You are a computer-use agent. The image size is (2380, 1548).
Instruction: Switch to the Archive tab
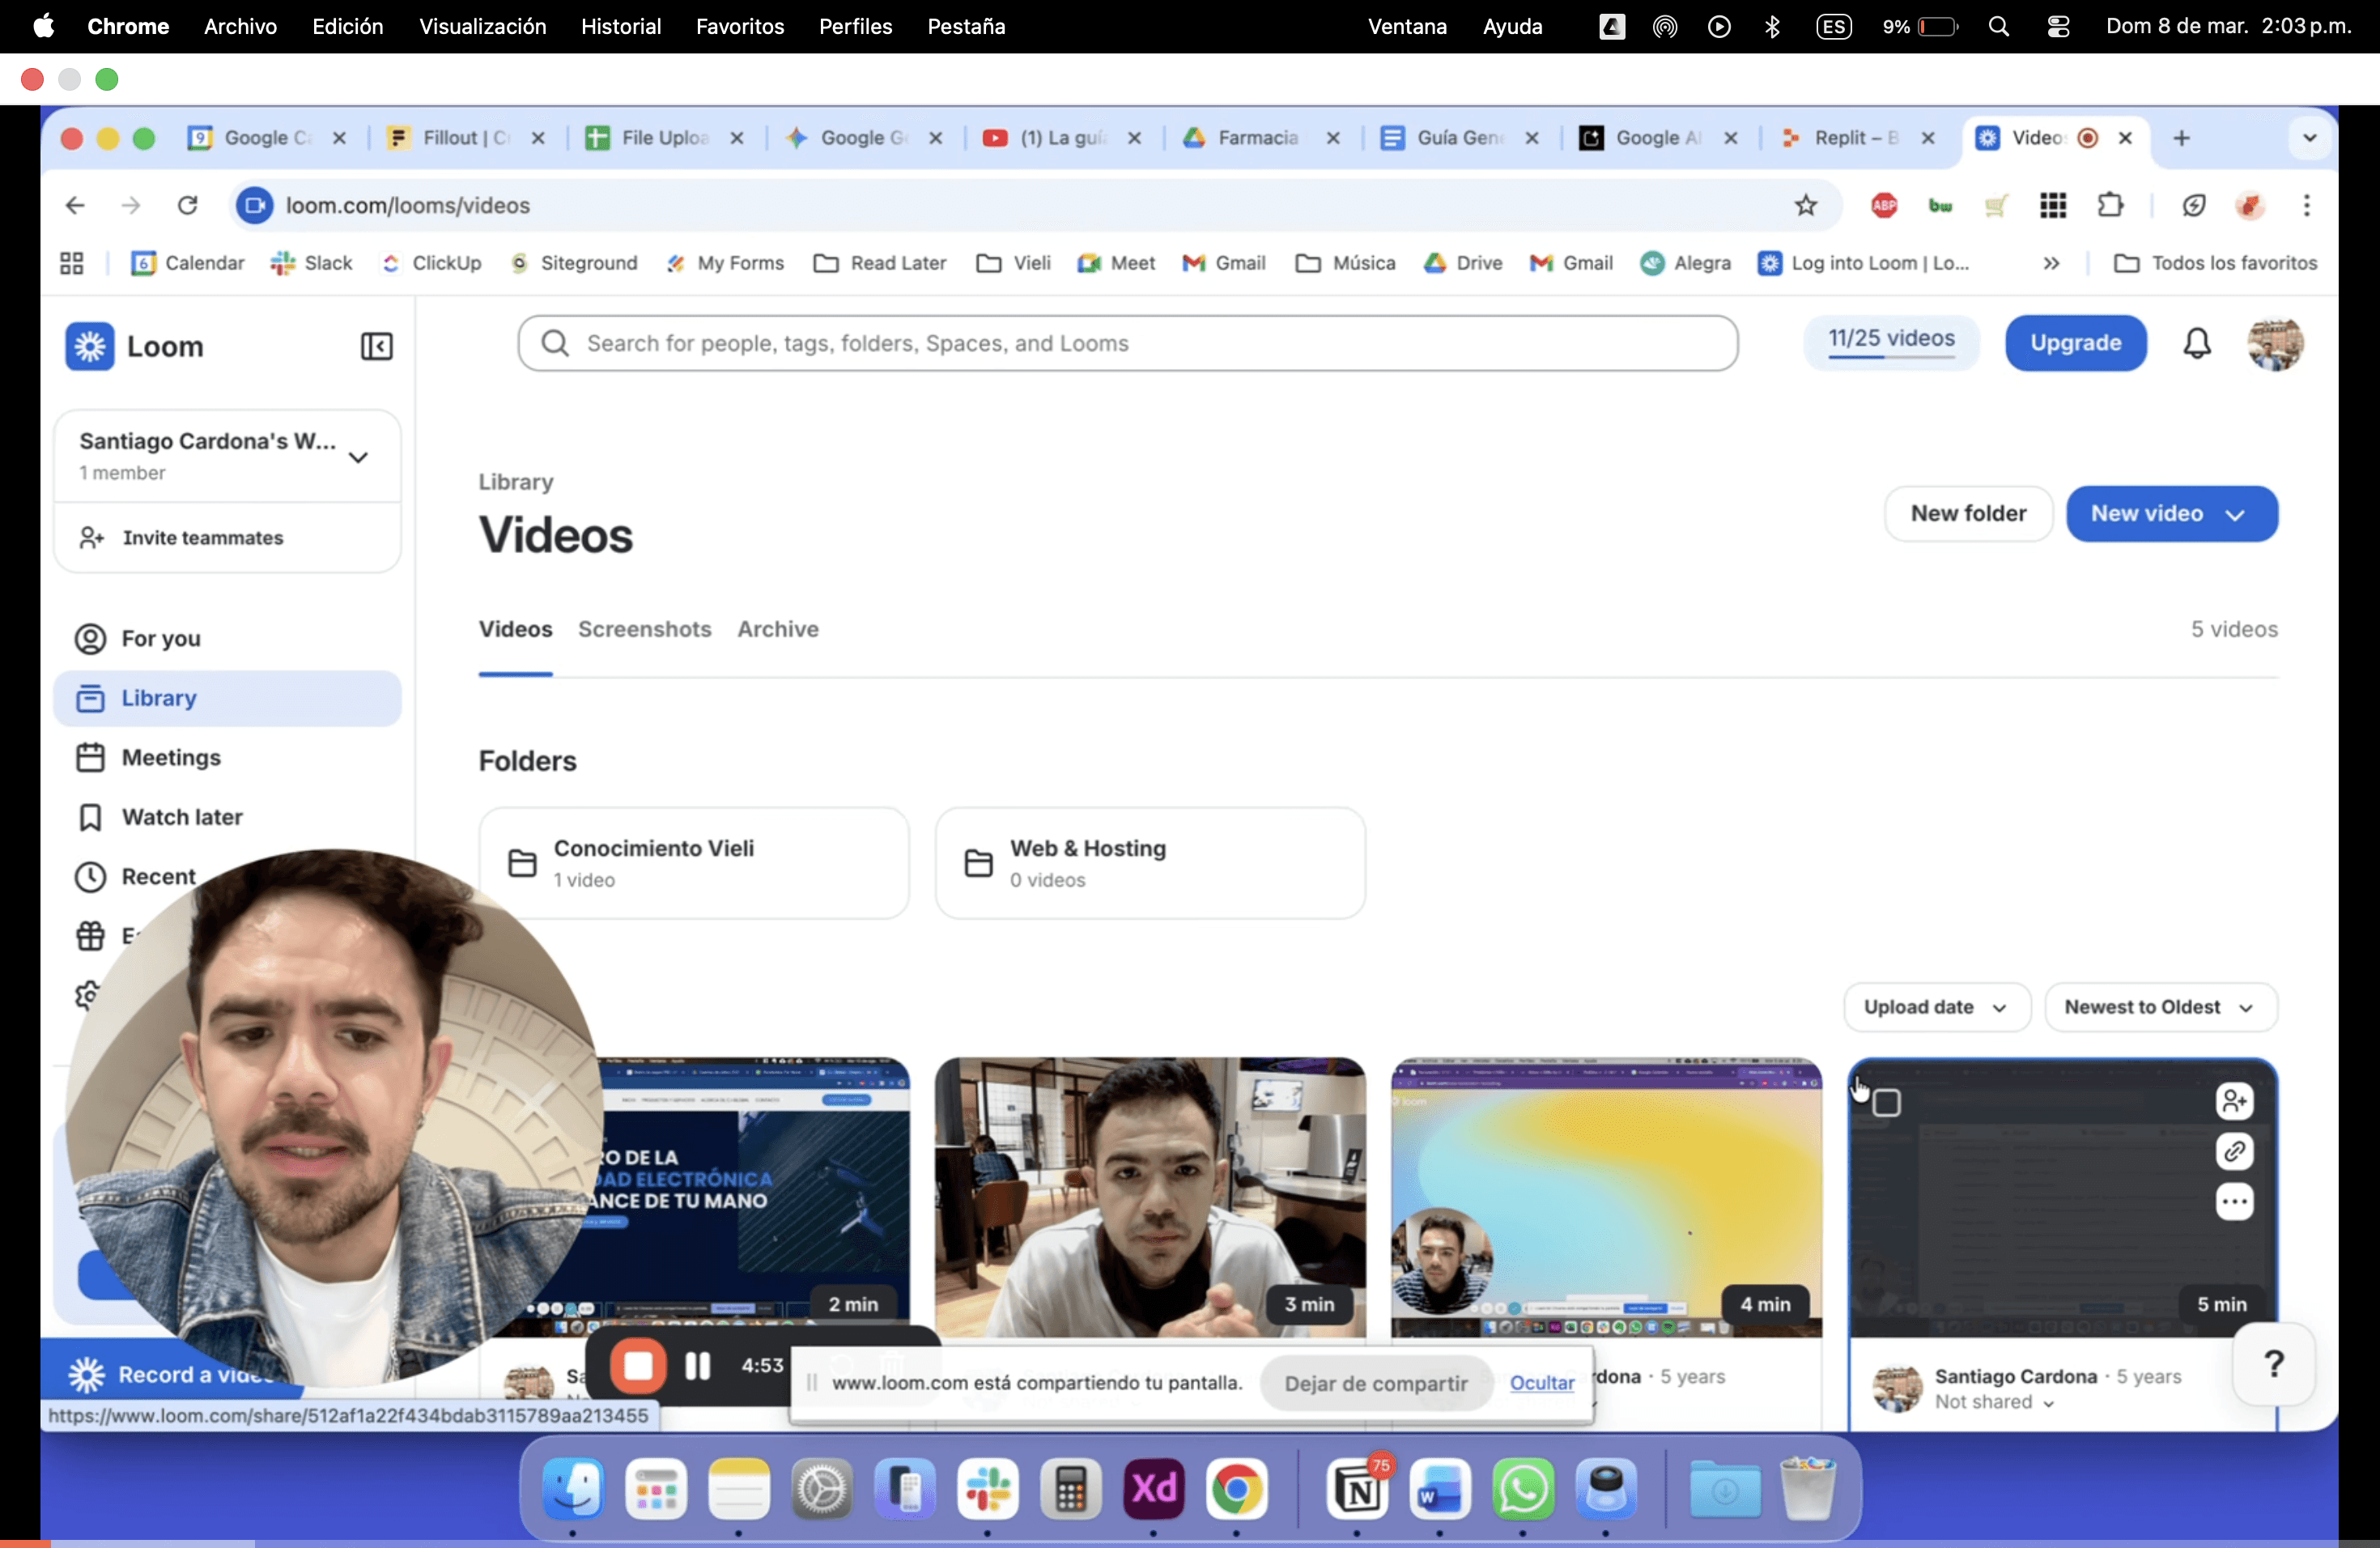777,629
